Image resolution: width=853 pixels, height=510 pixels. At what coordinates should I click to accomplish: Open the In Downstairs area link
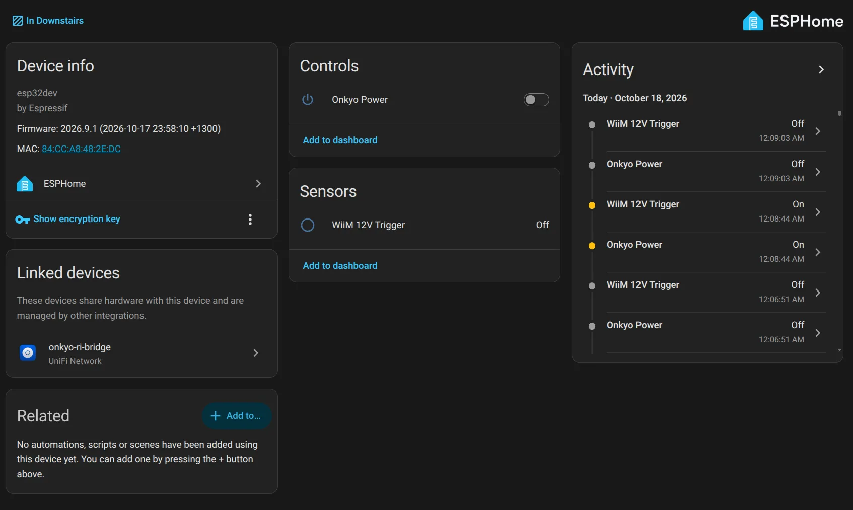pos(55,21)
